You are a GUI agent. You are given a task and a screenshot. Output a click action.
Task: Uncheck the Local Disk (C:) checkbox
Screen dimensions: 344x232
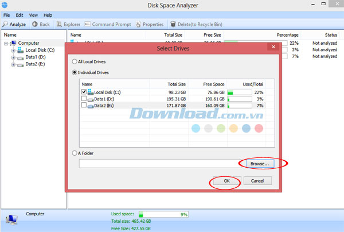point(84,91)
